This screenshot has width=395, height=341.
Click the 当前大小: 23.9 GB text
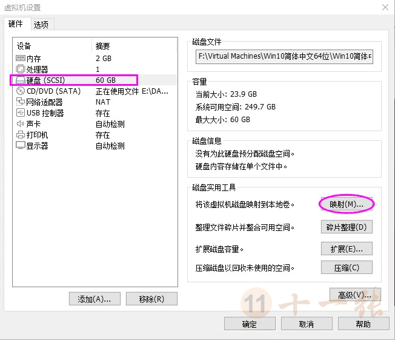[226, 94]
